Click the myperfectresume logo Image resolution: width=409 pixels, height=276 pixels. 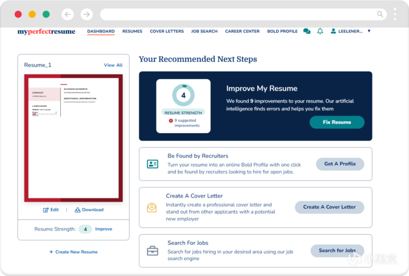pos(46,32)
